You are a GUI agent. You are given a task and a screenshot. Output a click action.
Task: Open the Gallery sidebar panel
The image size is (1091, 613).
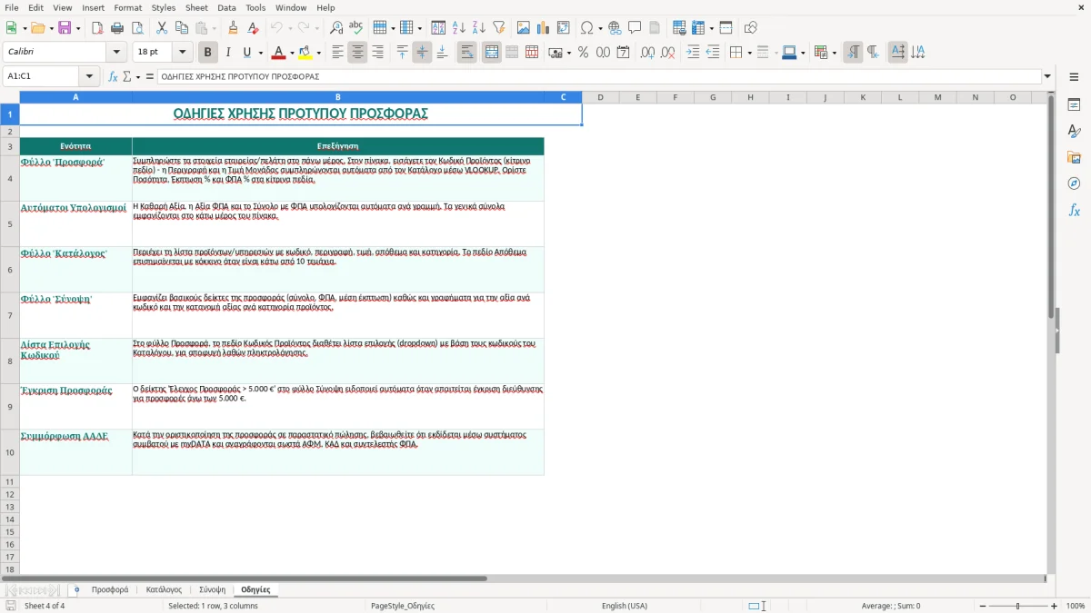coord(1074,157)
